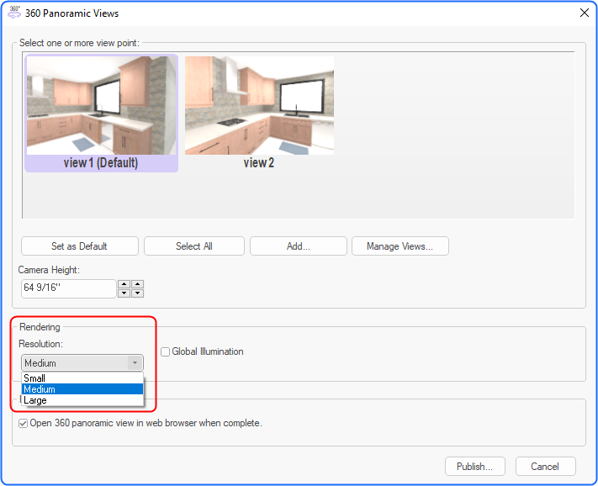Screen dimensions: 598x486
Task: Click the 360 panoramic icon in title bar
Action: [x=14, y=13]
